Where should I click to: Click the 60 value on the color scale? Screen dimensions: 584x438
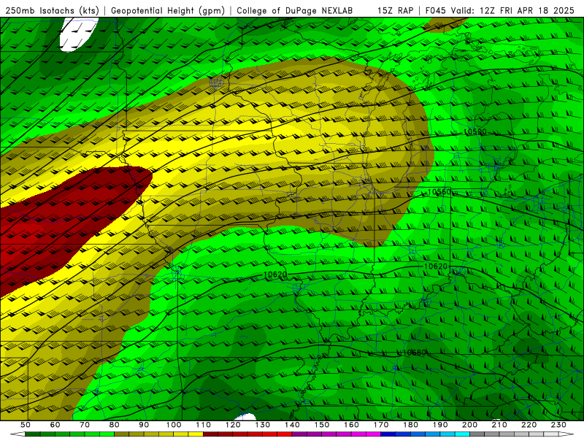pos(55,425)
